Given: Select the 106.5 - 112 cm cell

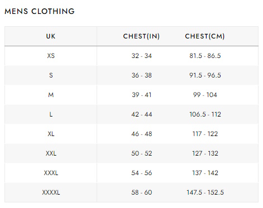Looking at the screenshot, I should (205, 114).
